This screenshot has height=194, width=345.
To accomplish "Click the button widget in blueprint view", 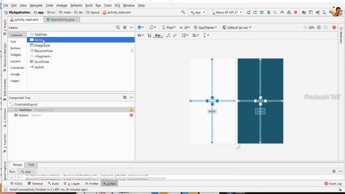I will tap(260, 112).
